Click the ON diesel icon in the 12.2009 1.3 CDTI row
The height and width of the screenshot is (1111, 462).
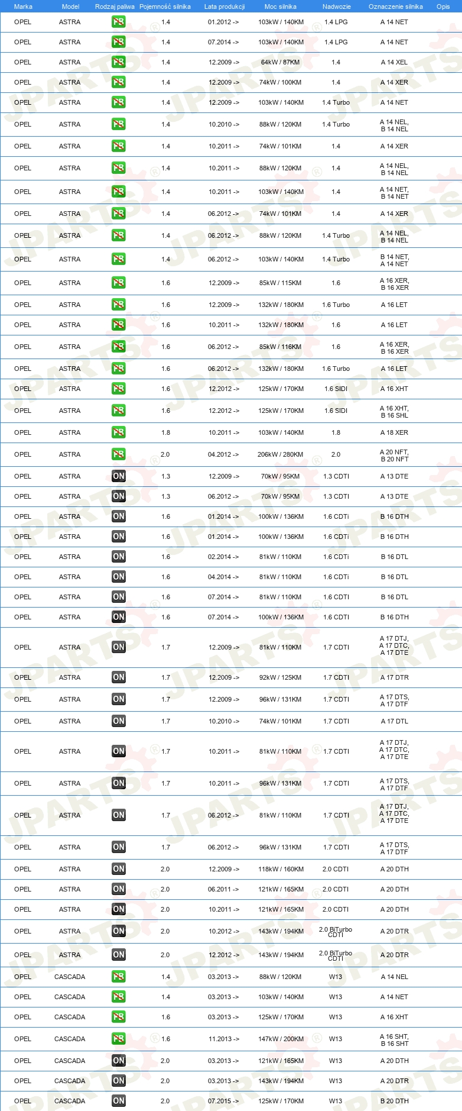[119, 476]
